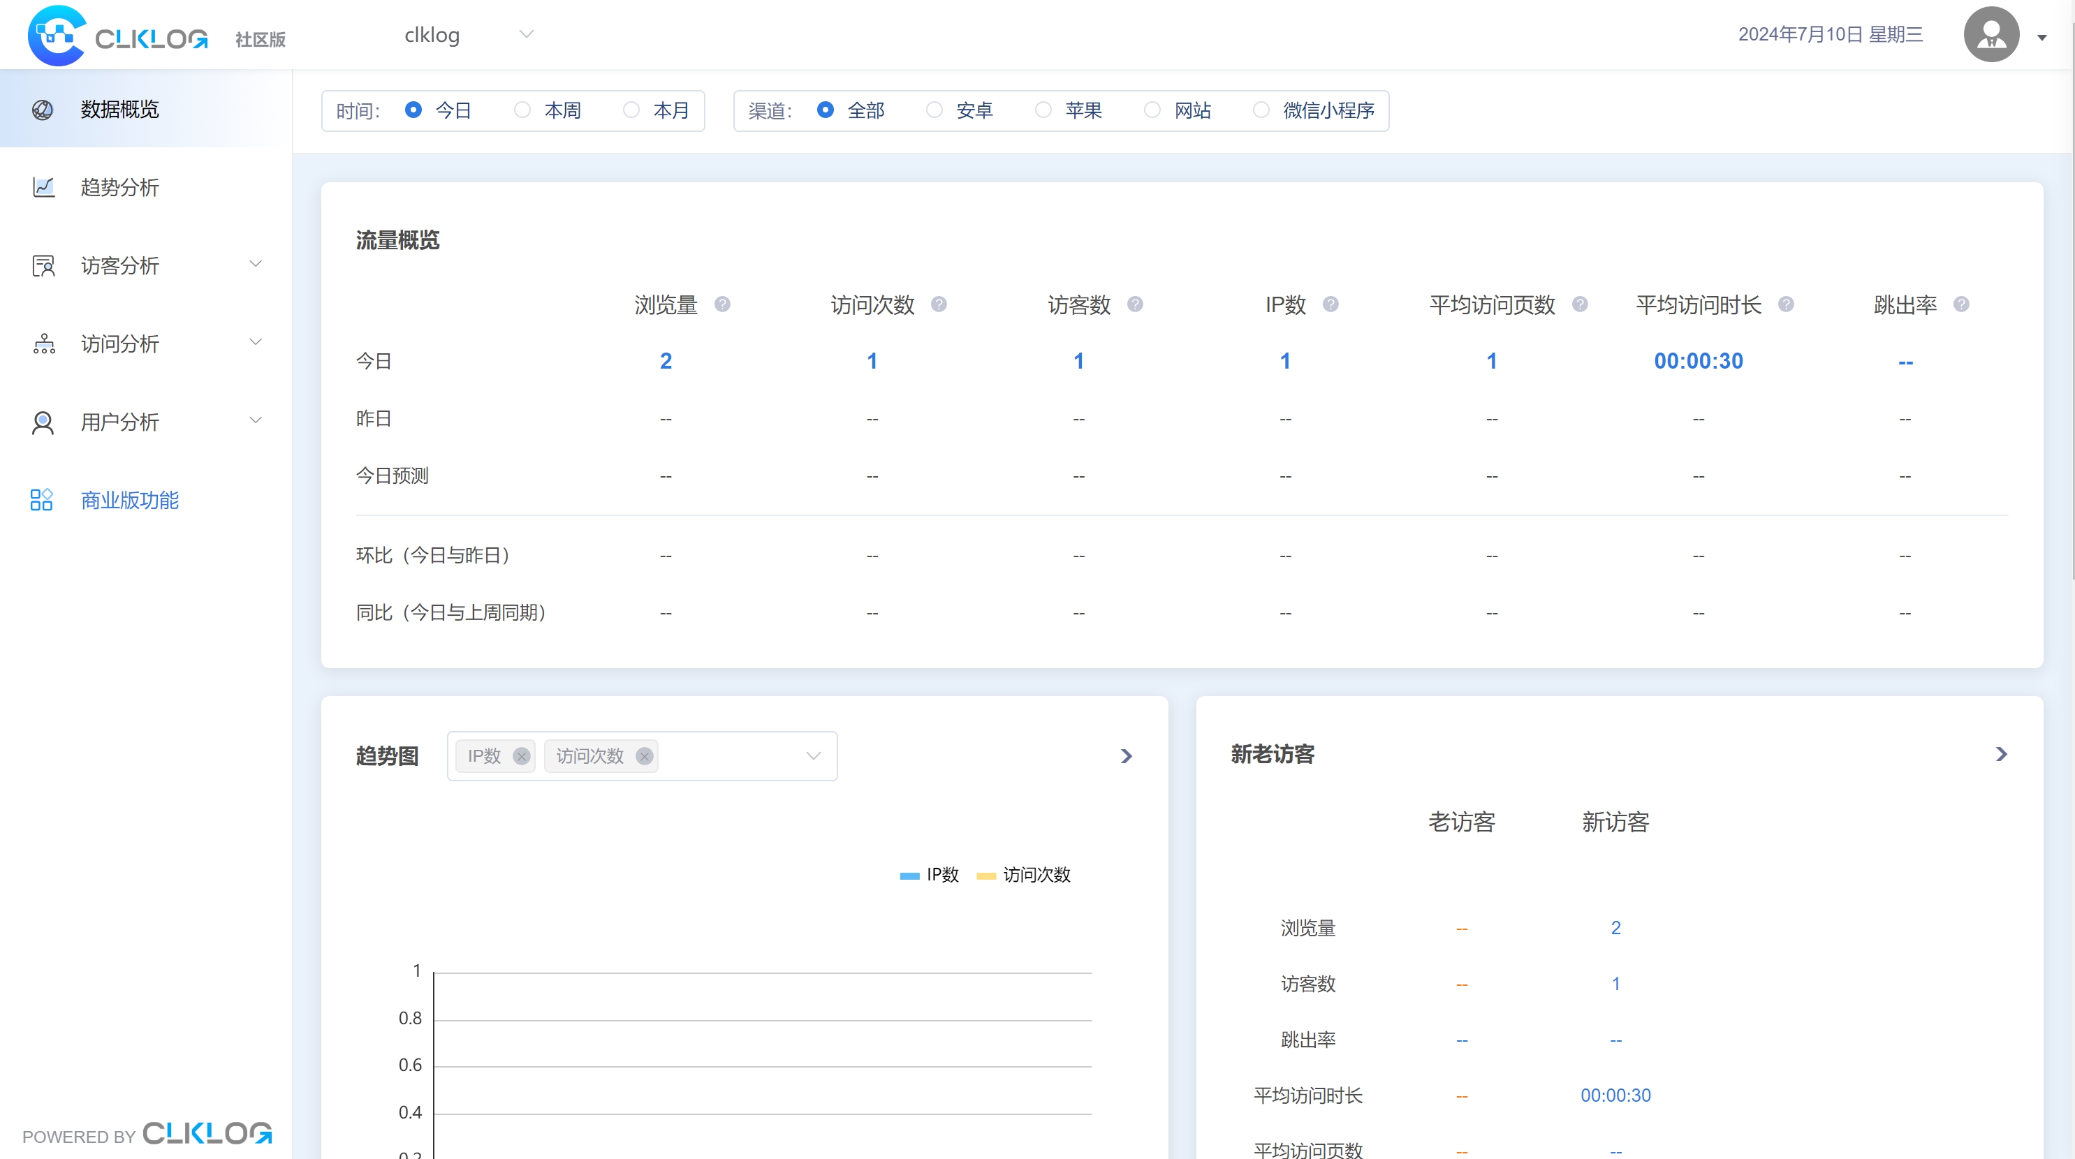
Task: Remove the 访问次数 tag from trend selector
Action: pyautogui.click(x=645, y=756)
